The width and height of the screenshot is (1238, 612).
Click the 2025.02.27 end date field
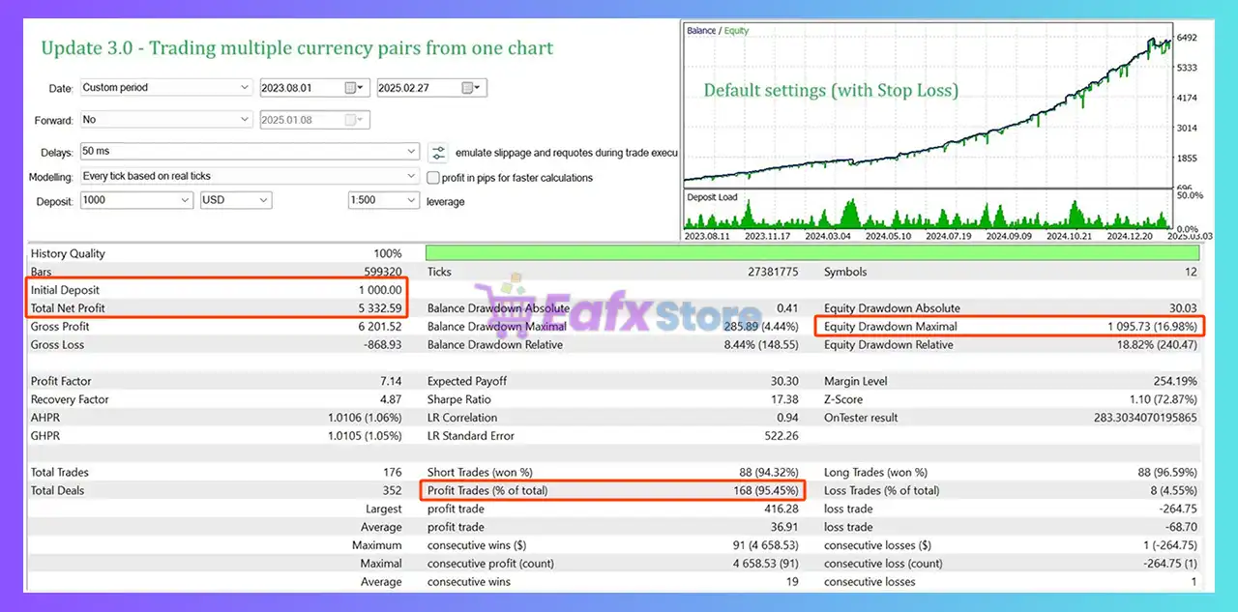tap(416, 88)
